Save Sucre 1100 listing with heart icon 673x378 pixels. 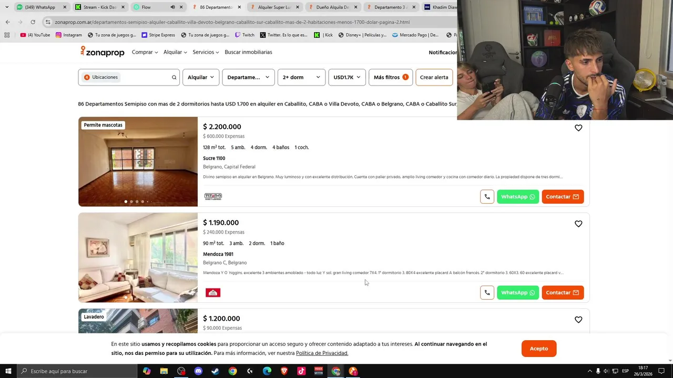pyautogui.click(x=578, y=128)
